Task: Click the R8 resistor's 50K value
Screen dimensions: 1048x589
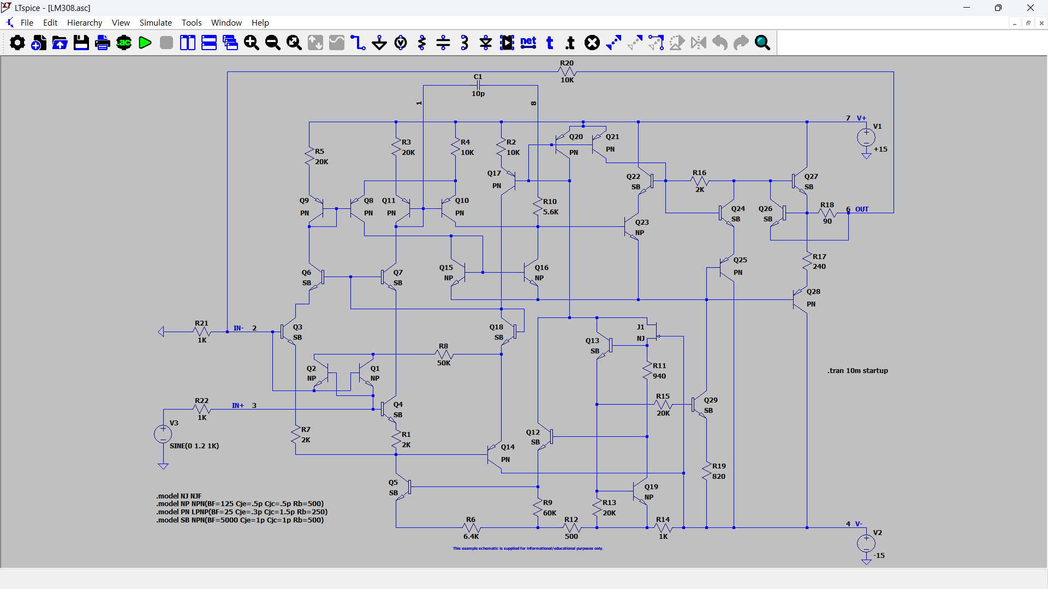Action: (444, 363)
